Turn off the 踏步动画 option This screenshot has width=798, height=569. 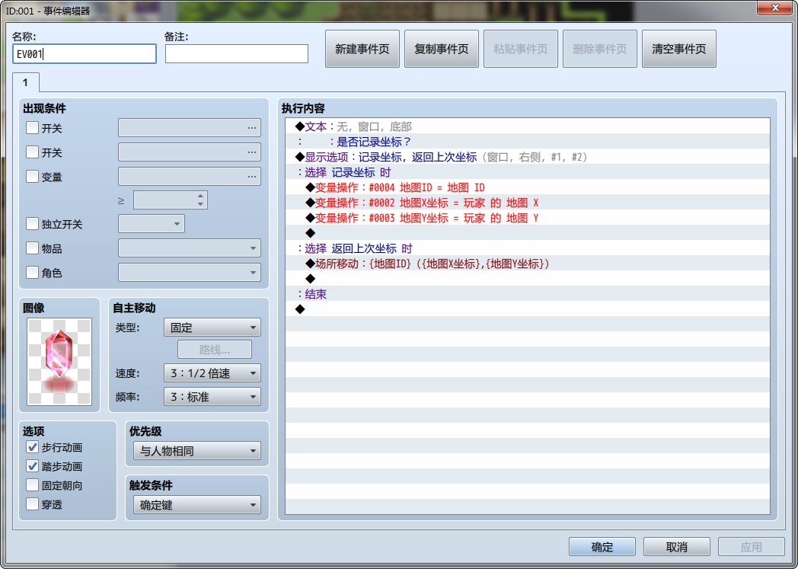[x=32, y=466]
